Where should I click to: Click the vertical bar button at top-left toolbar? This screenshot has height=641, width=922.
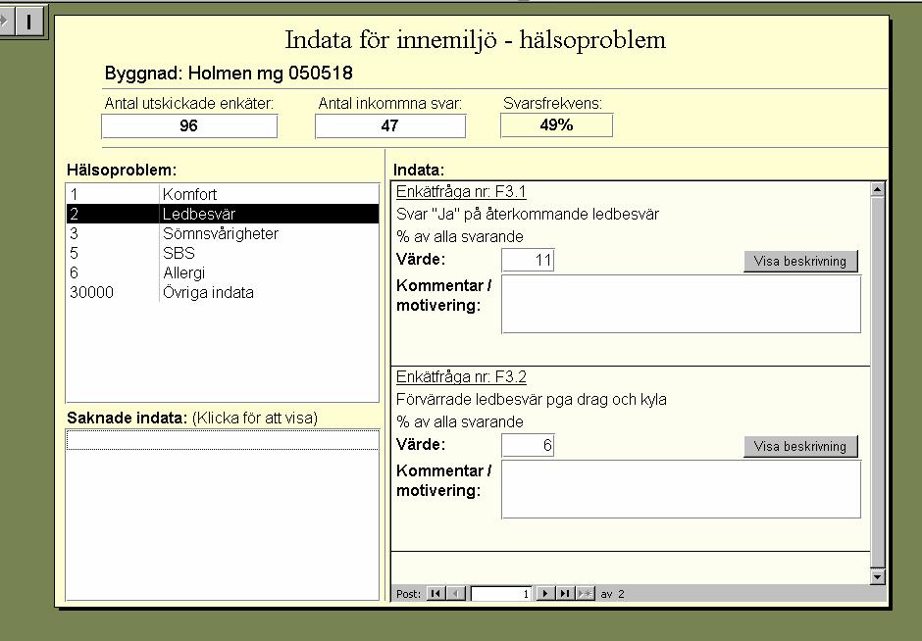pos(28,22)
